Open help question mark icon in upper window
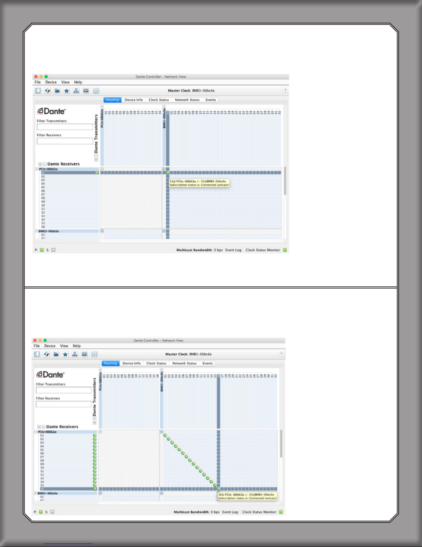 point(285,90)
